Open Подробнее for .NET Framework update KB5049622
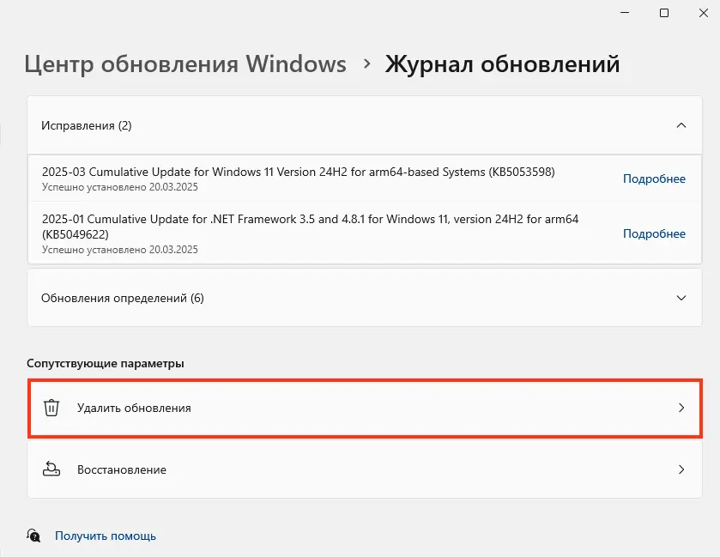Viewport: 720px width, 557px height. tap(654, 233)
